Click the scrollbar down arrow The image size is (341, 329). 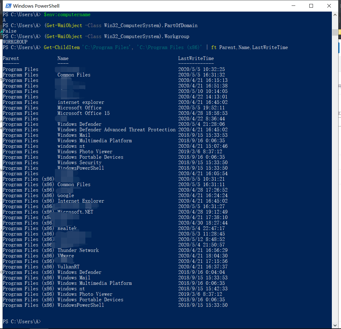click(x=335, y=325)
